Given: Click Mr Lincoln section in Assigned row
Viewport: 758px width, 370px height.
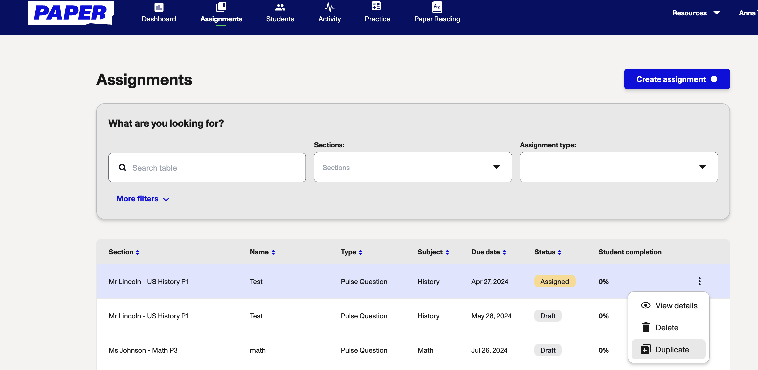Looking at the screenshot, I should tap(148, 281).
